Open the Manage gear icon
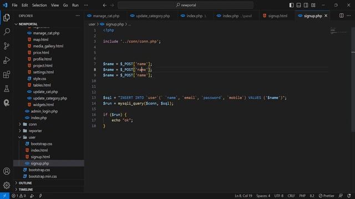Viewport: 355px width, 199px height. [x=7, y=185]
